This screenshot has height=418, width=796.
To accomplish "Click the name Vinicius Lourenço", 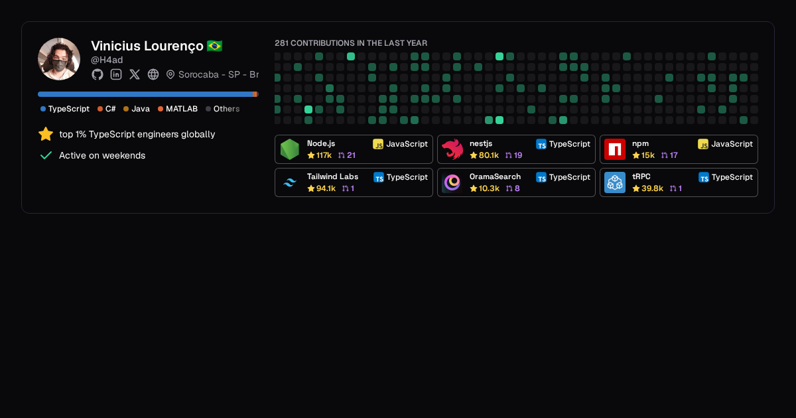I will 148,46.
